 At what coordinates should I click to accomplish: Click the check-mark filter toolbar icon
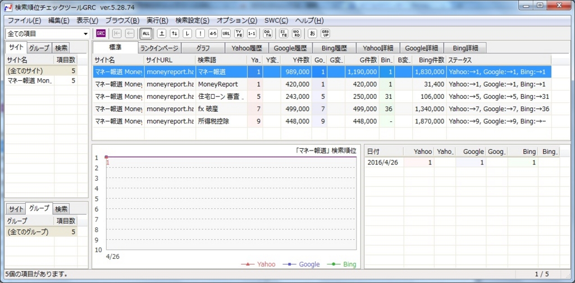188,34
